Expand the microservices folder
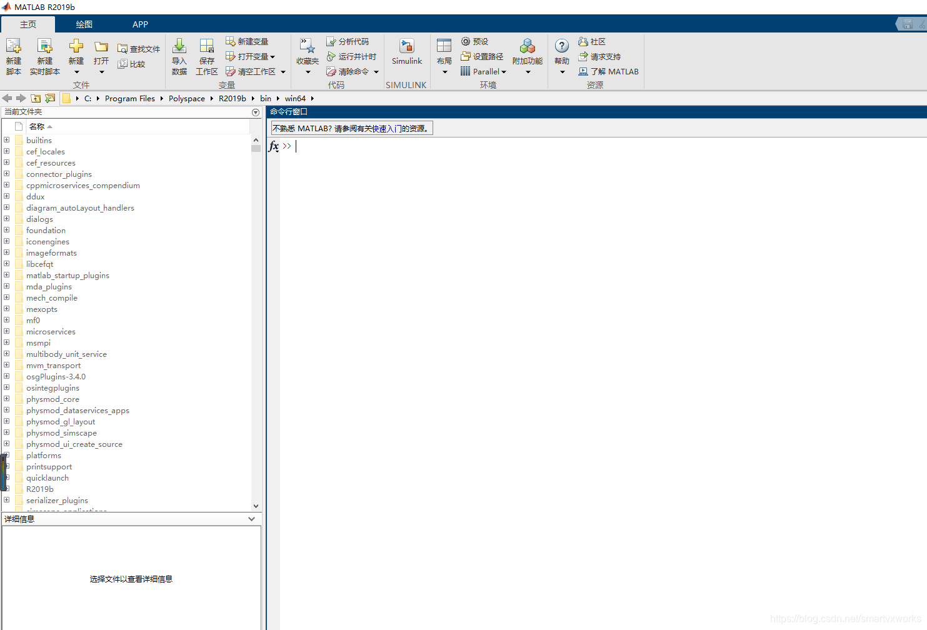 (6, 331)
